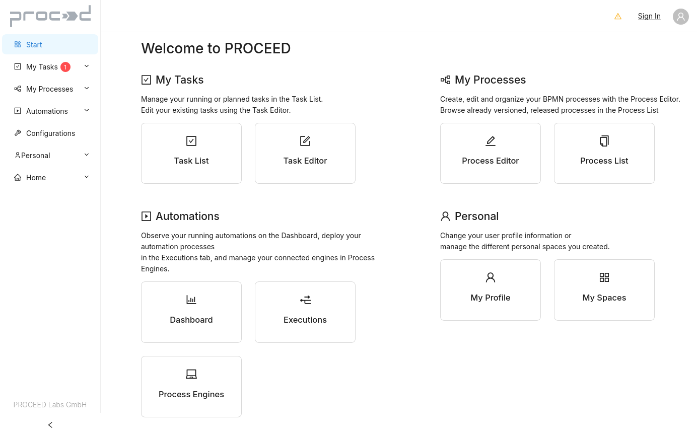Screen dimensions: 697x437
Task: Select Start in the sidebar
Action: (x=34, y=44)
